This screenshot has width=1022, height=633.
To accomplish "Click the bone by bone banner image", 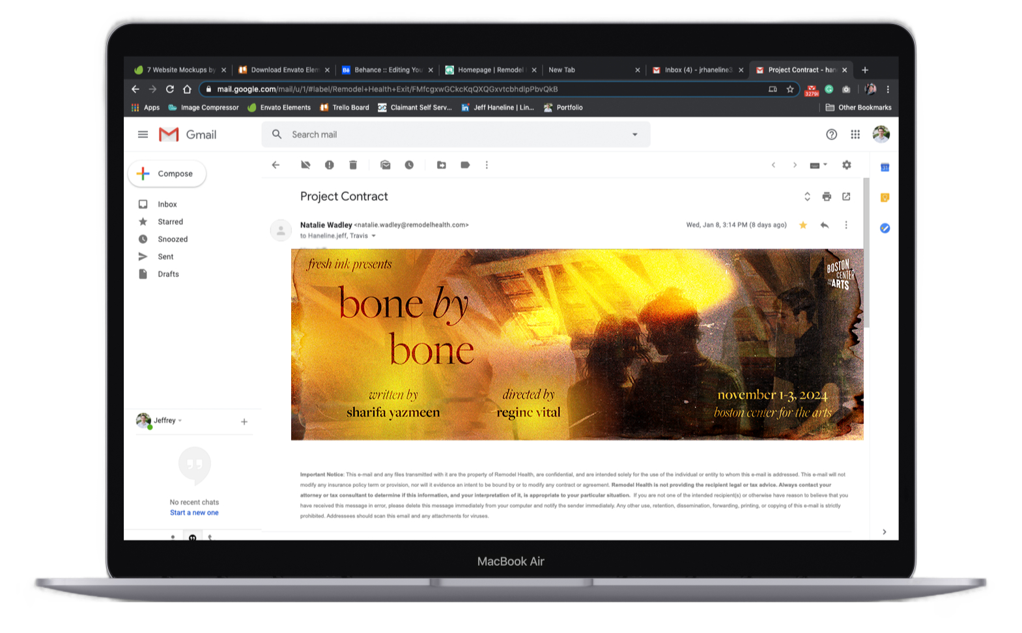I will pos(577,344).
